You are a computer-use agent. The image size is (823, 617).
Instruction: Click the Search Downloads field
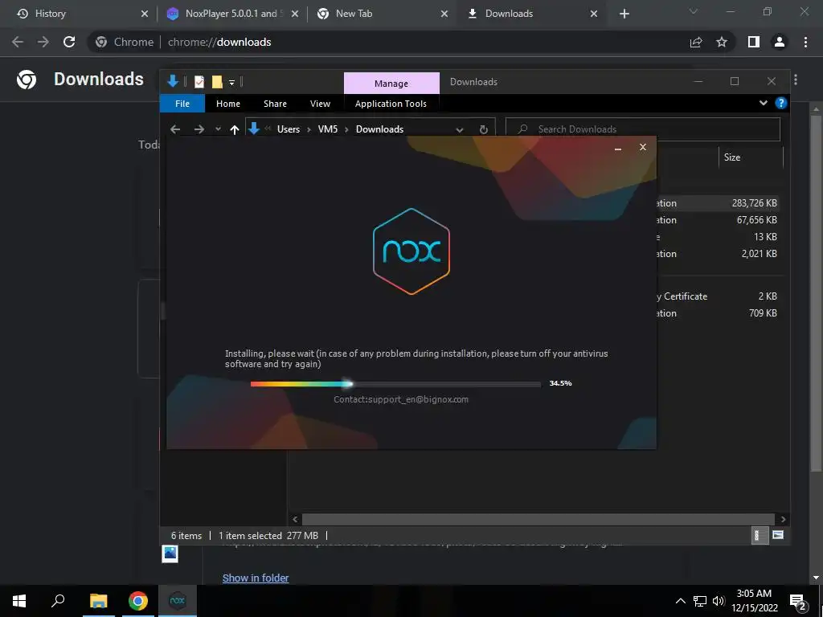(x=642, y=129)
